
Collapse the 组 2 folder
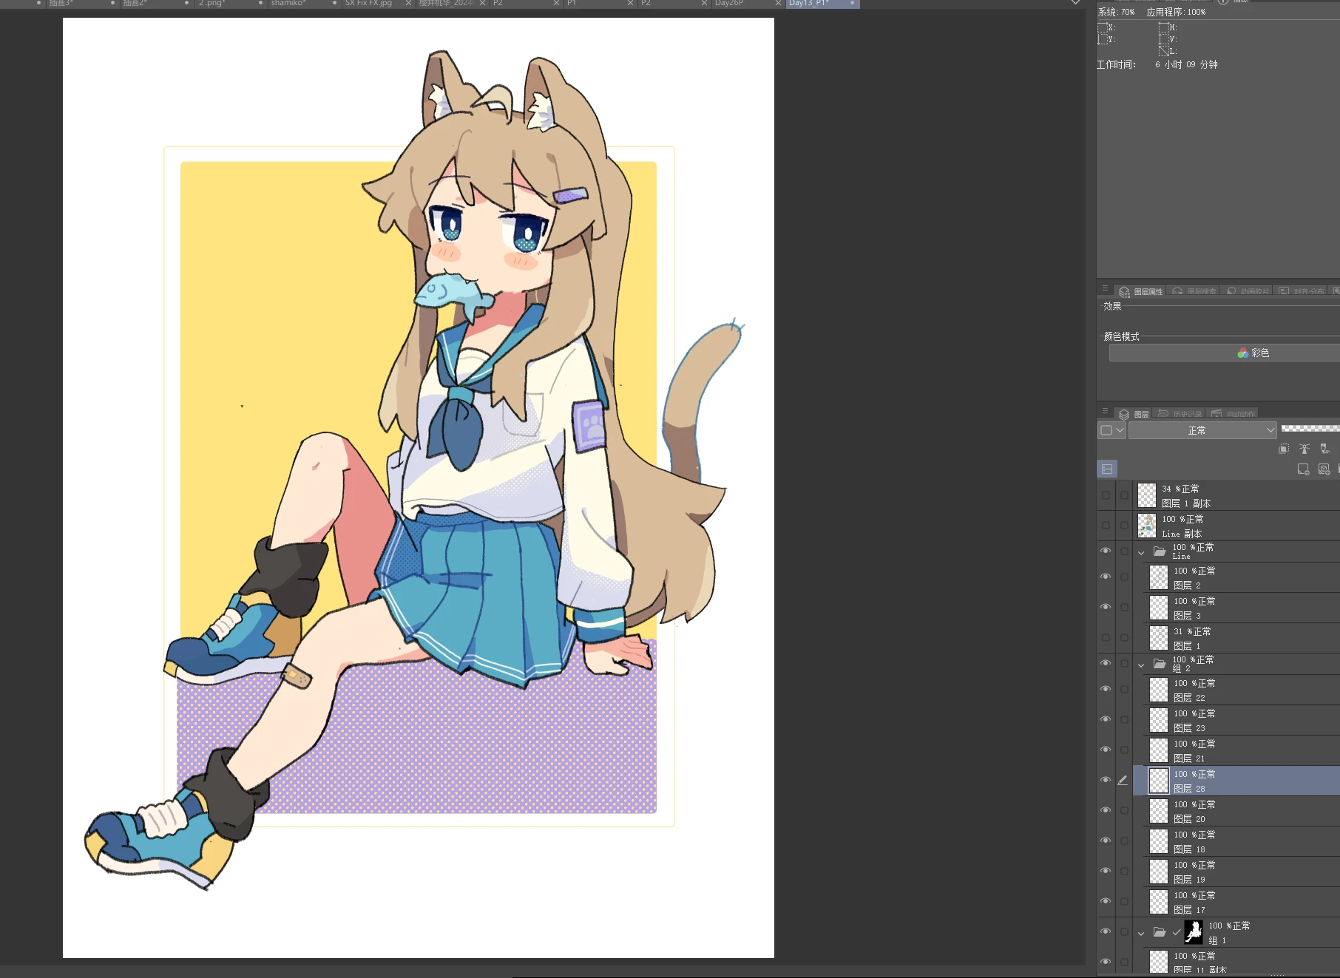tap(1141, 665)
